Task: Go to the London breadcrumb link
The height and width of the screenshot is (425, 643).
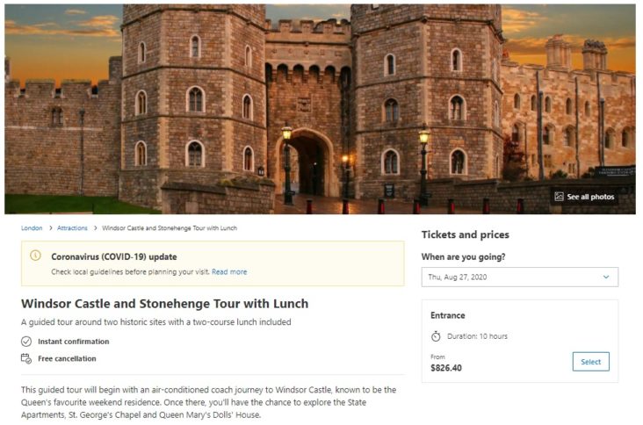Action: (32, 228)
